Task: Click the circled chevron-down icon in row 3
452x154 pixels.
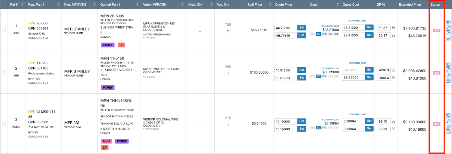Action: click(448, 132)
